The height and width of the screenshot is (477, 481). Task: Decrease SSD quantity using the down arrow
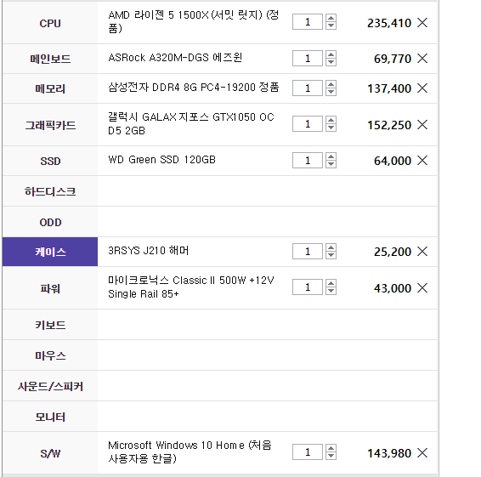click(x=331, y=164)
